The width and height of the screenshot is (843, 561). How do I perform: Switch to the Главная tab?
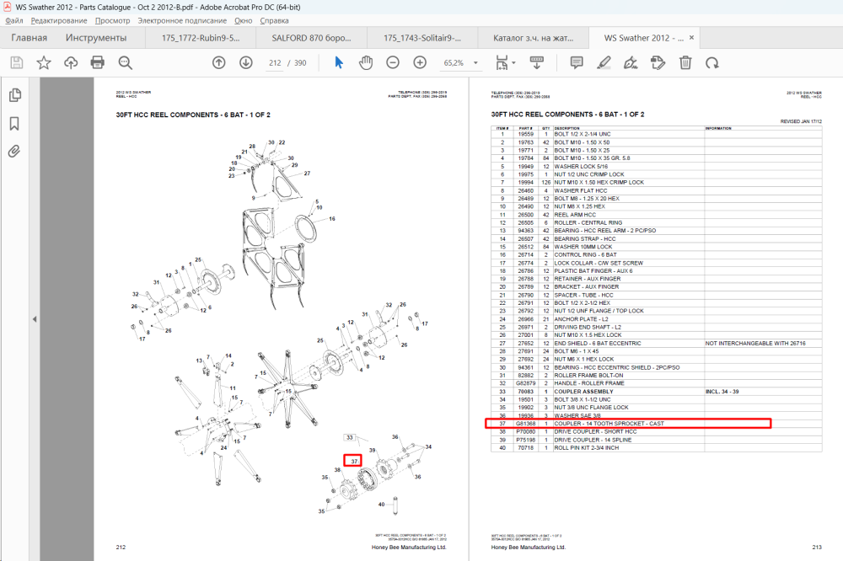29,38
